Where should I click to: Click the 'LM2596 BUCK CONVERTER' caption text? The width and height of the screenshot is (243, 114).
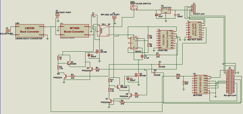29,39
